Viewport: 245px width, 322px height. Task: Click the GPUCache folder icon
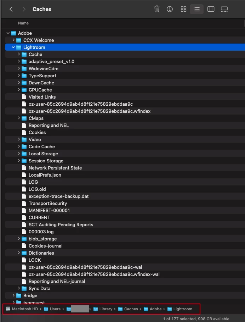(x=24, y=90)
